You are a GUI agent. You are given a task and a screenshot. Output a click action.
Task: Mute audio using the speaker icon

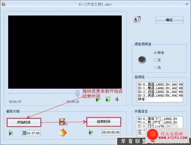click(x=117, y=99)
